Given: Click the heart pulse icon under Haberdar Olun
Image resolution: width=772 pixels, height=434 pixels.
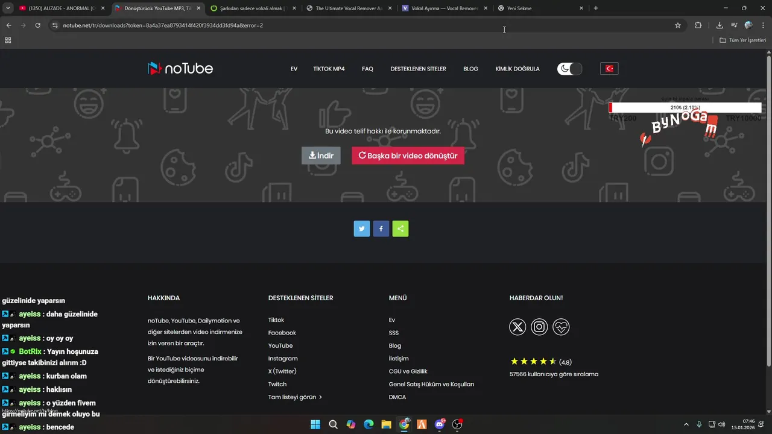Looking at the screenshot, I should click(561, 327).
